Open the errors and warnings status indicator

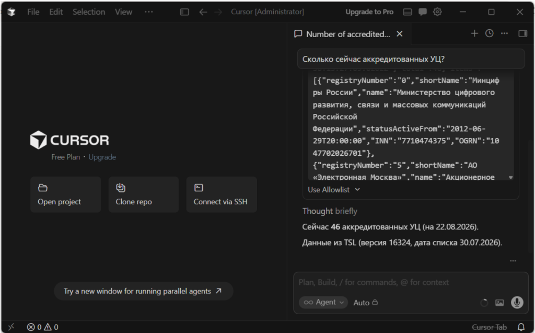tap(43, 327)
